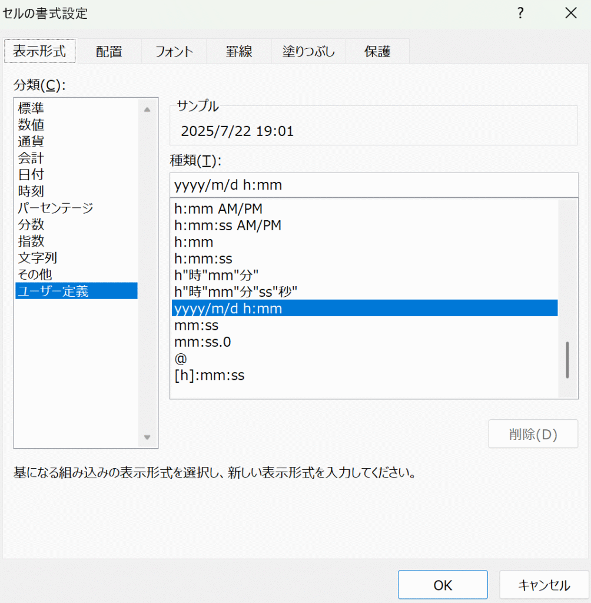
Task: Click the help question mark icon
Action: click(520, 13)
